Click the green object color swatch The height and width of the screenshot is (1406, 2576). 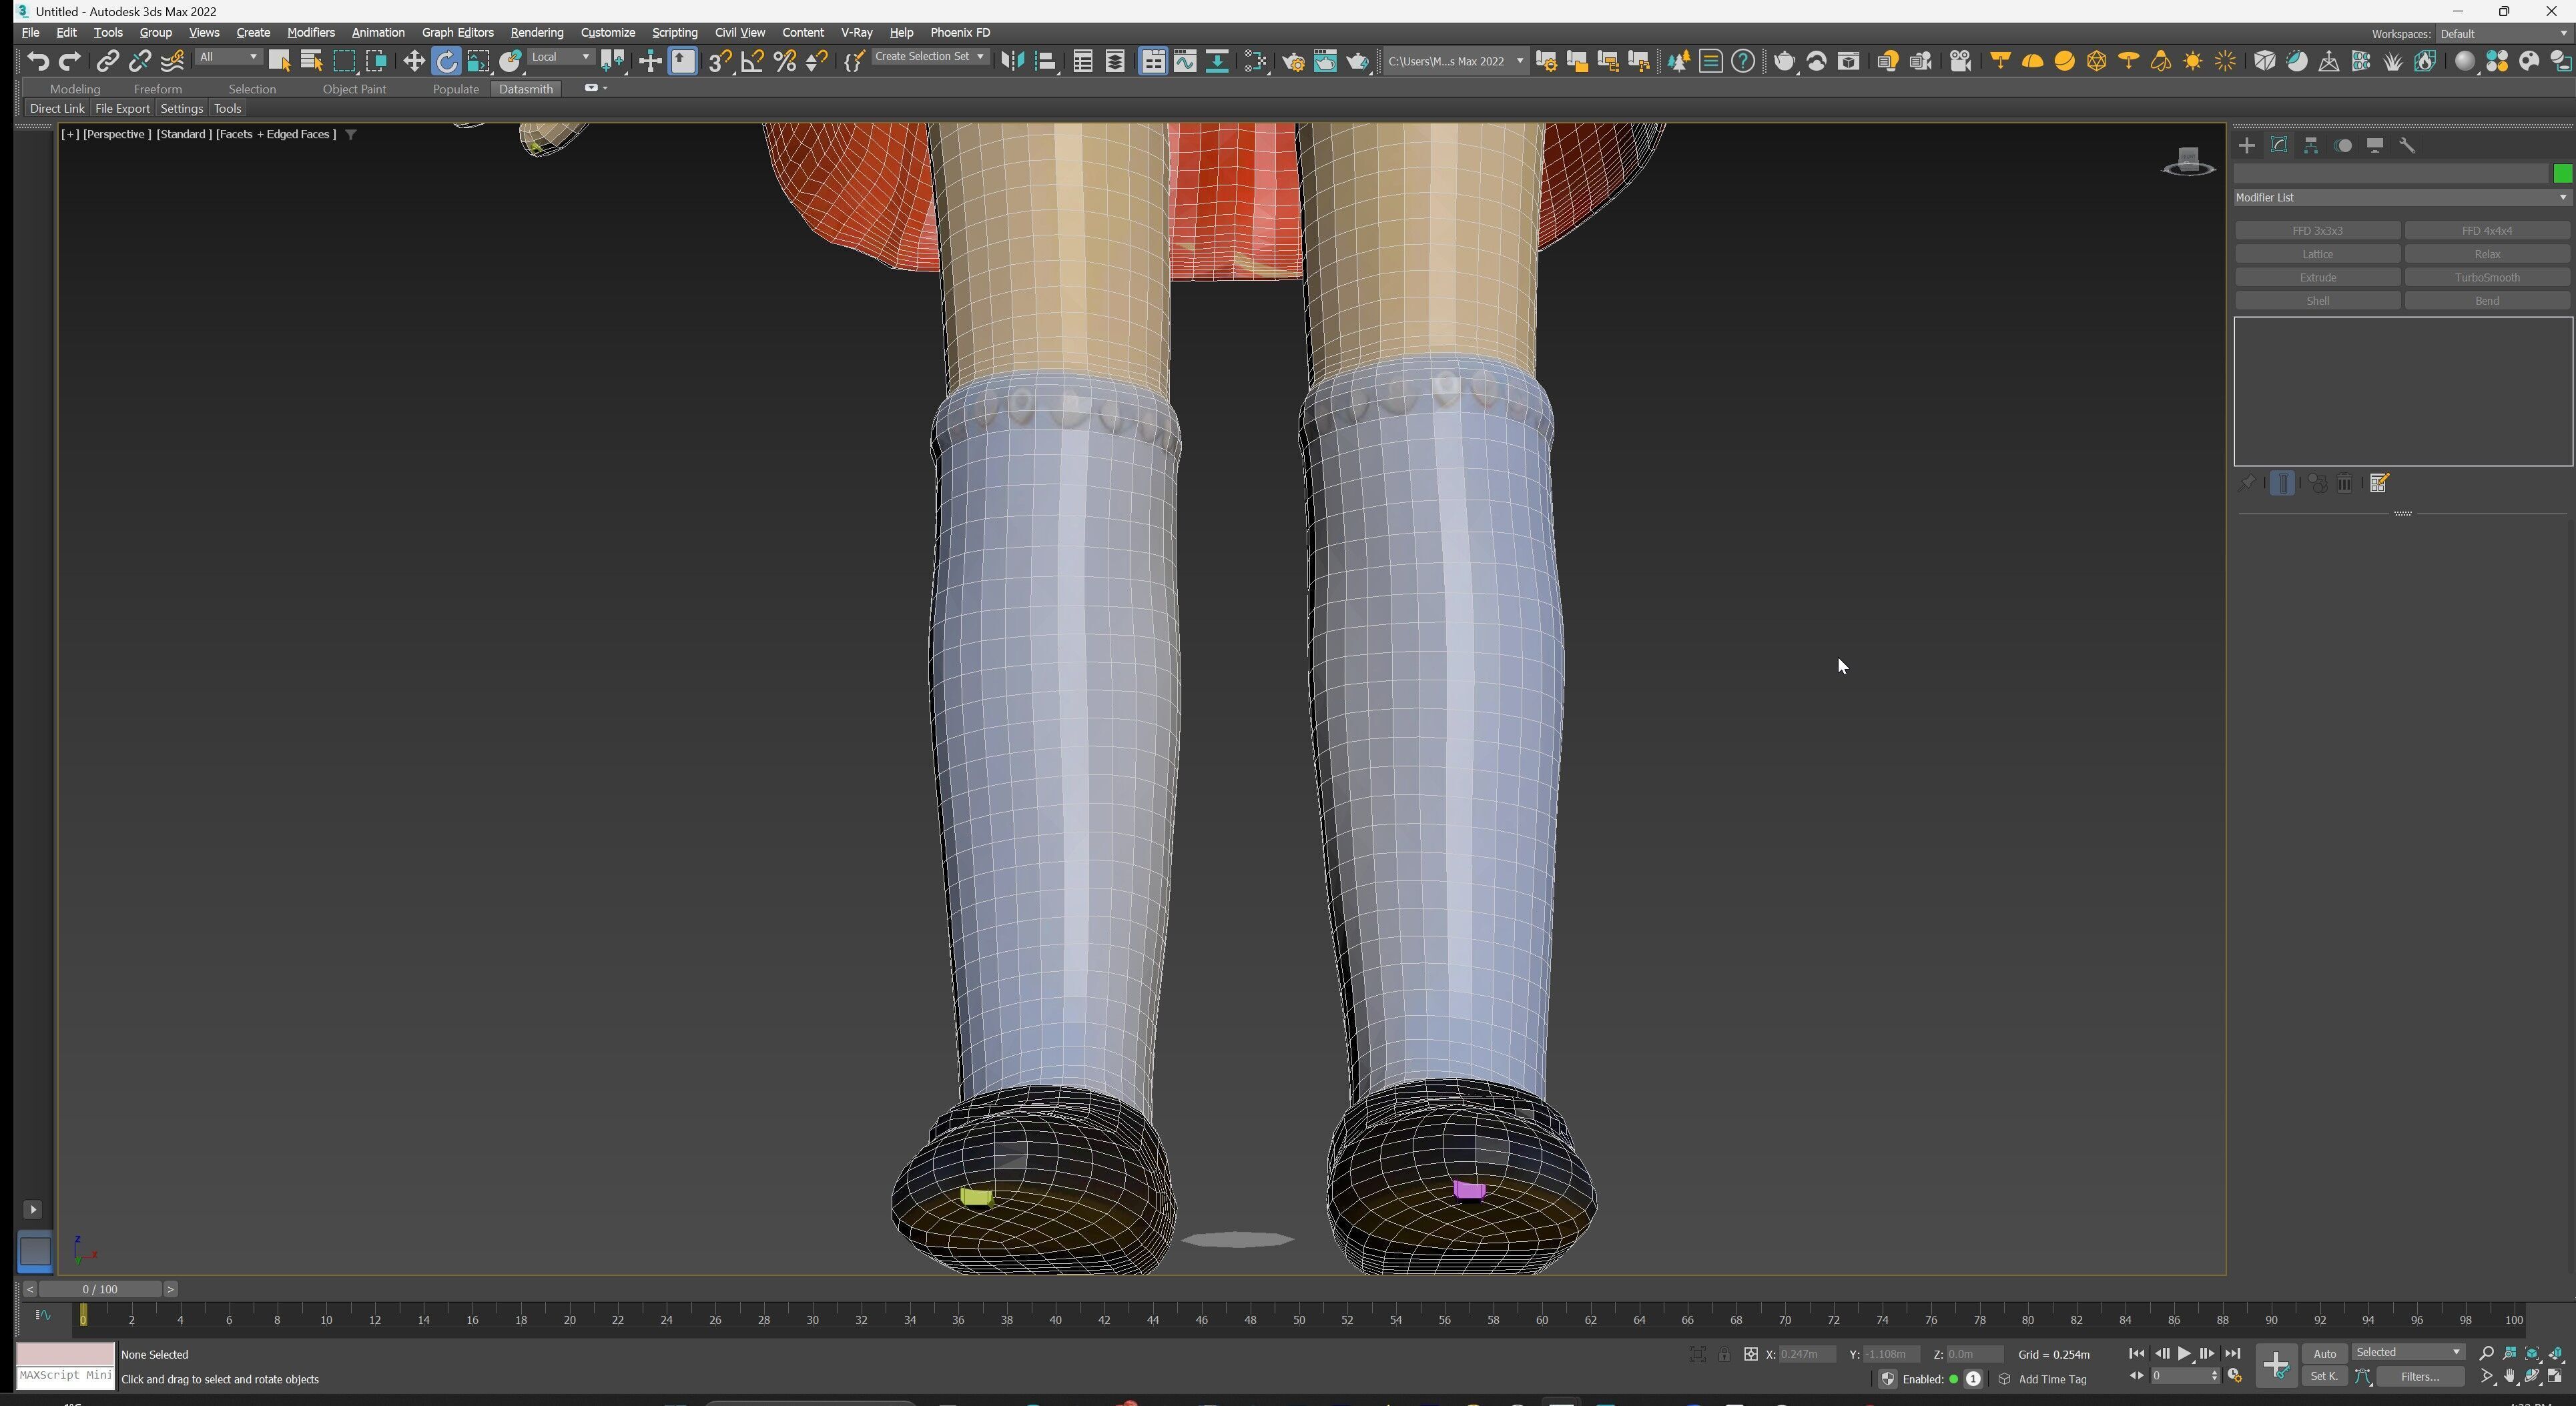[x=2562, y=175]
